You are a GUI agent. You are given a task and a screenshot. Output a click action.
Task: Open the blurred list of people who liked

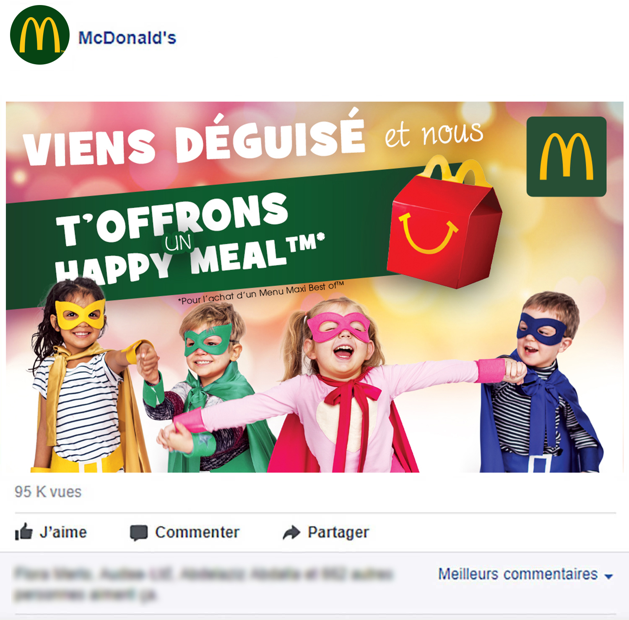204,584
